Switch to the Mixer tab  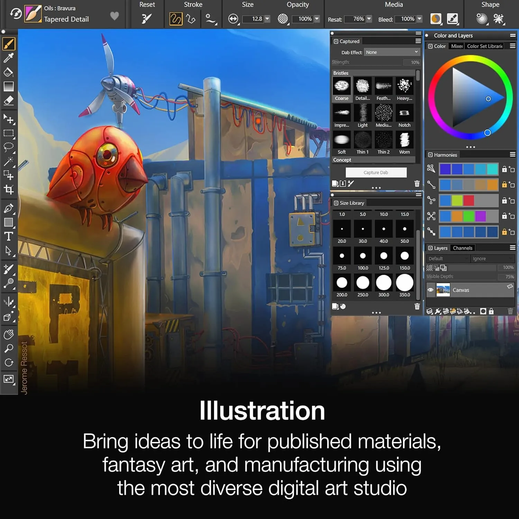456,46
